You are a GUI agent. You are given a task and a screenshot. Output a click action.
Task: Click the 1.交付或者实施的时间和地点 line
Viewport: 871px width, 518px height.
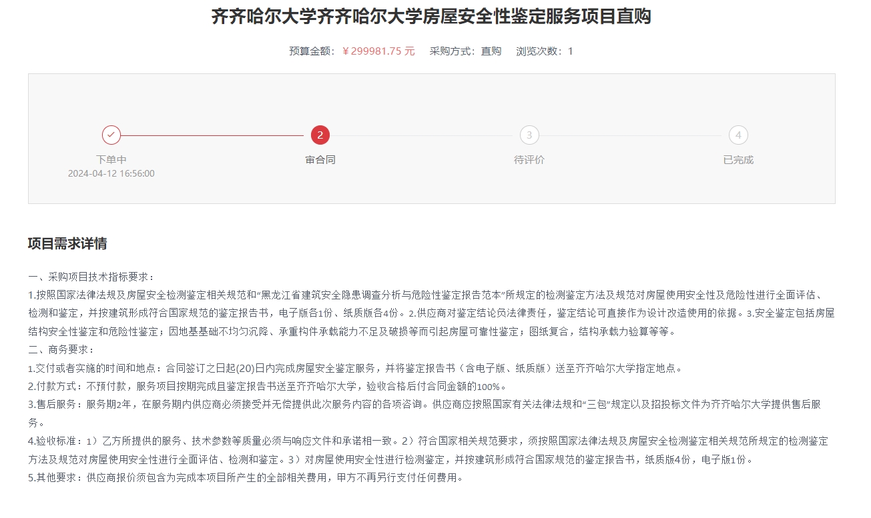point(354,368)
